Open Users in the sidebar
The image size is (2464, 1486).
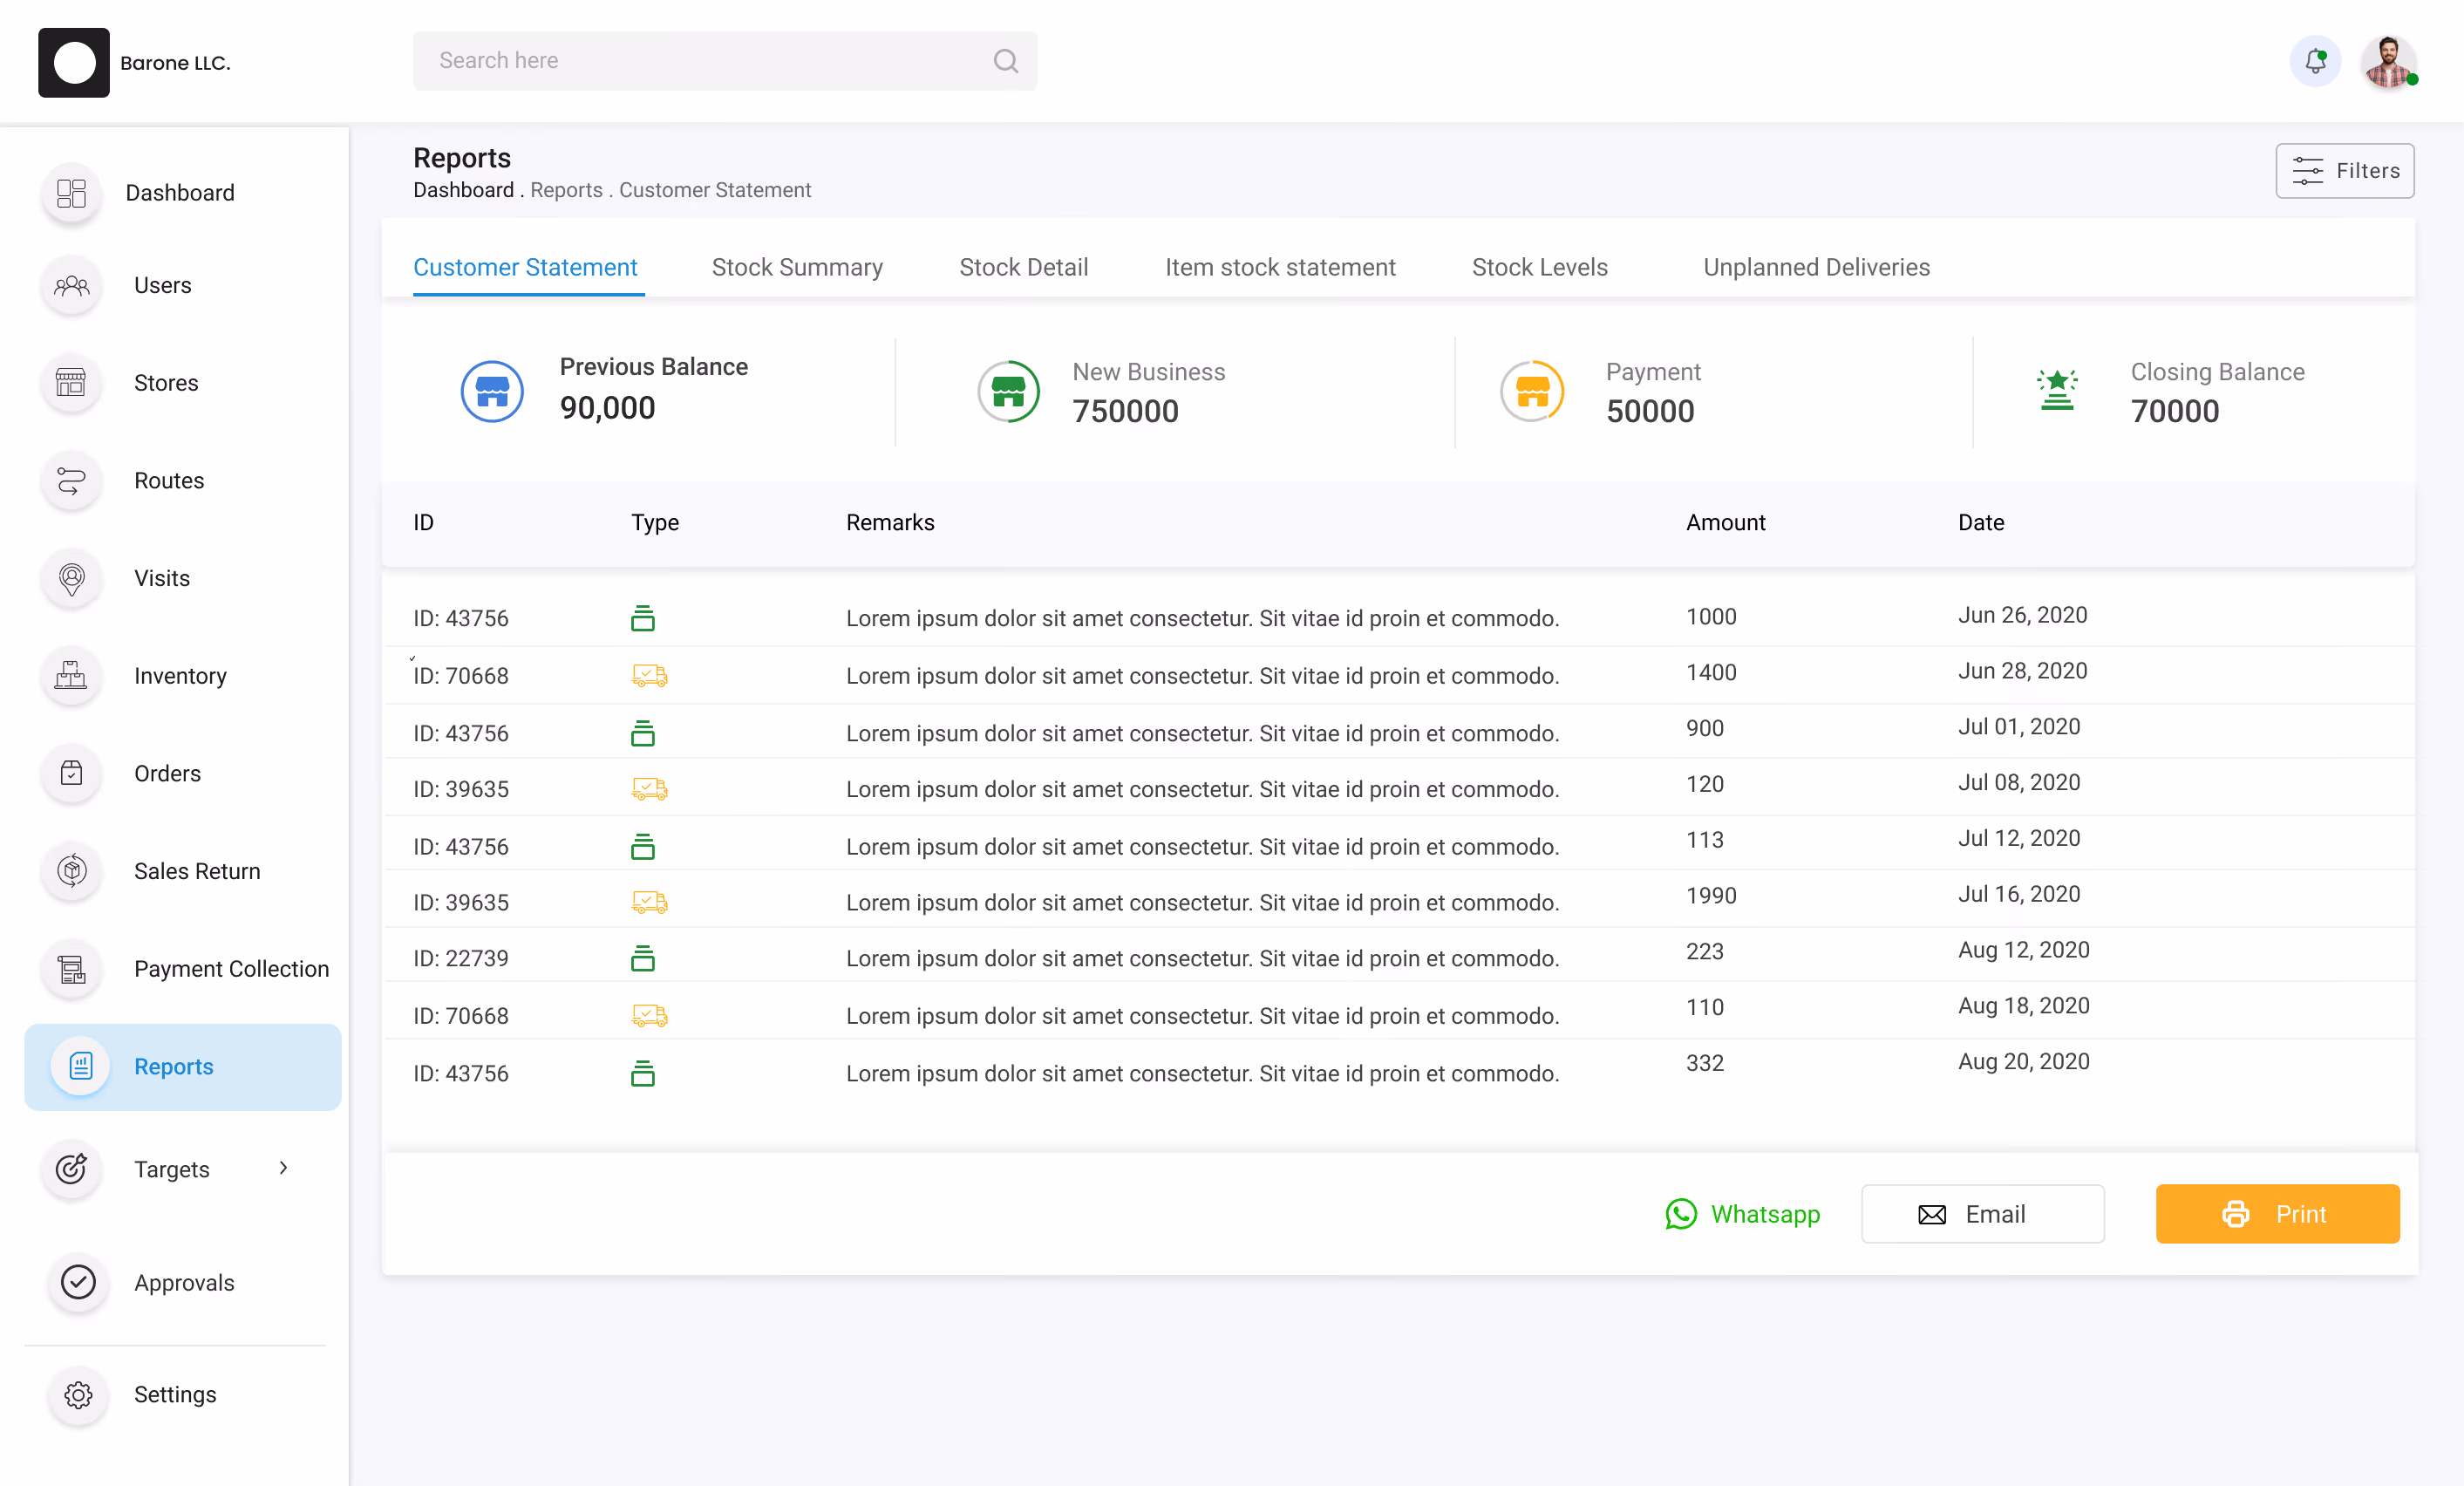click(x=162, y=286)
